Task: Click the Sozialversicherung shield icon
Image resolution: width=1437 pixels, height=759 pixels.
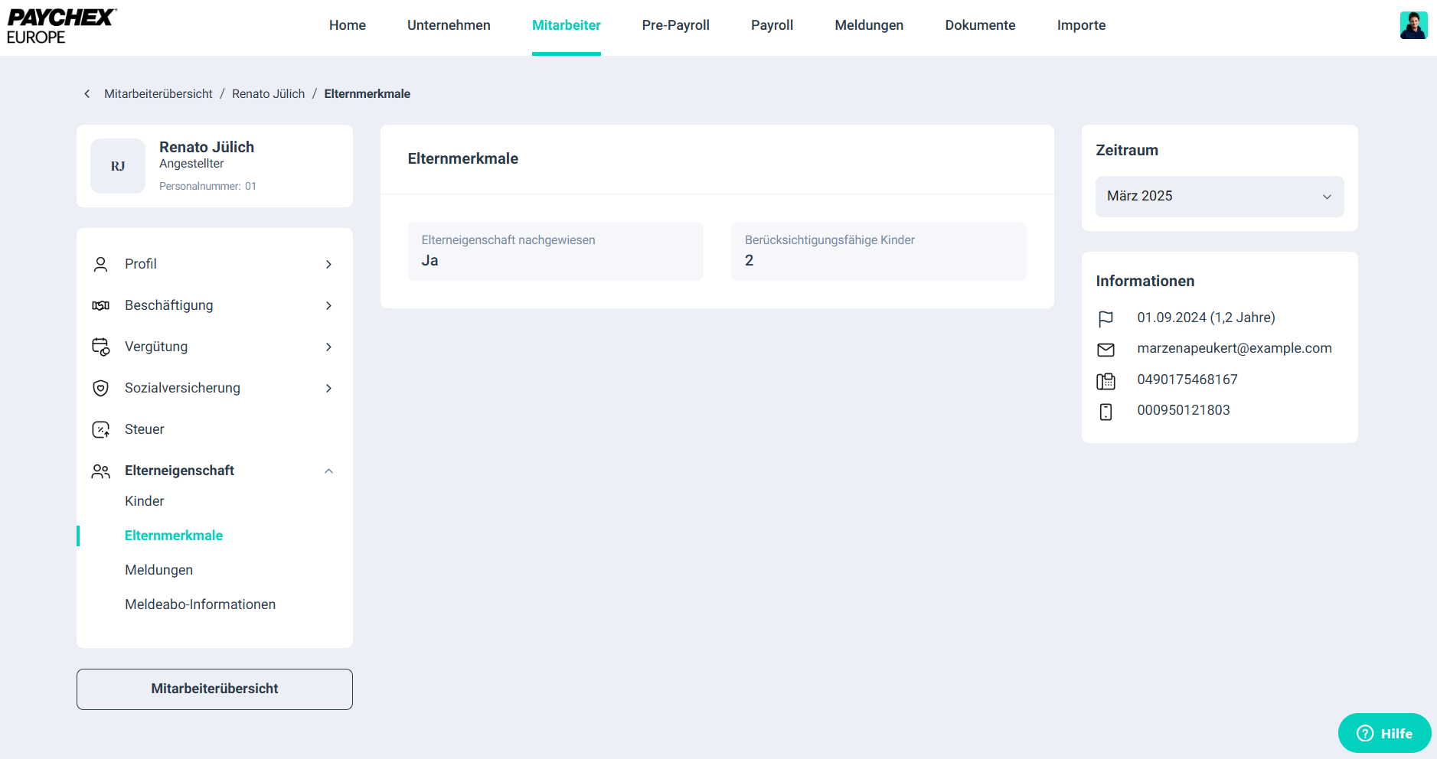Action: pyautogui.click(x=100, y=388)
